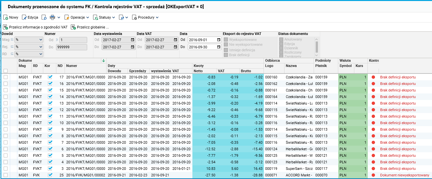Viewport: 432px width, 179px height.
Task: Click calendar icon for Data Od 2016-09-01
Action: [x=219, y=40]
